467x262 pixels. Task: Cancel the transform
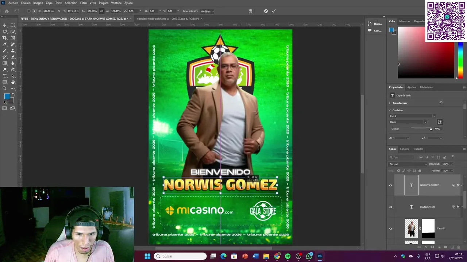click(x=266, y=11)
